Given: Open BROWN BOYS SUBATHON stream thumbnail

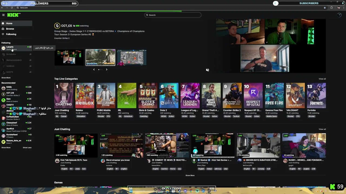Looking at the screenshot, I should coord(259,145).
